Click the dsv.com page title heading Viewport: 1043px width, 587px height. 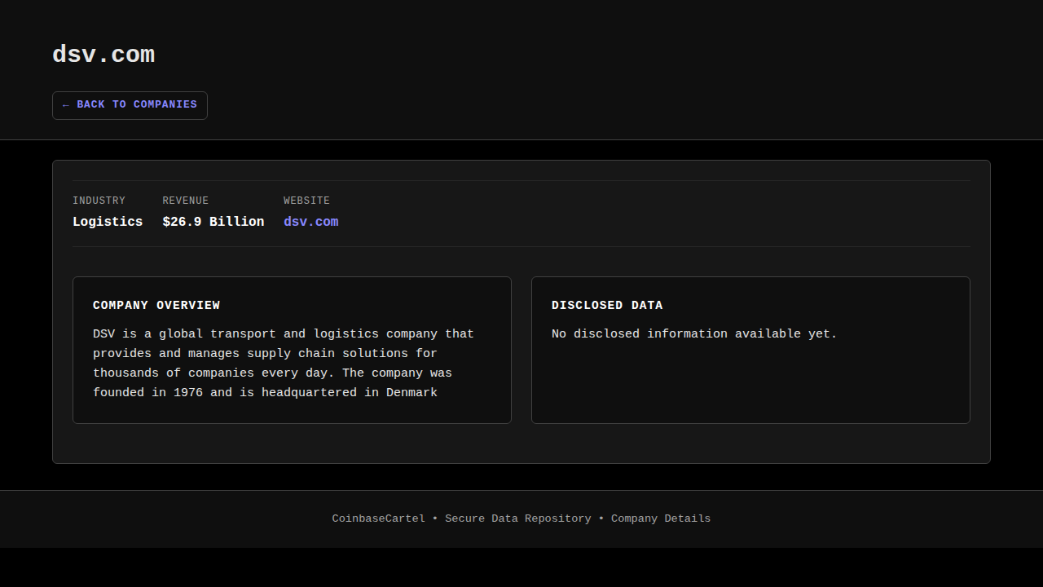click(103, 55)
